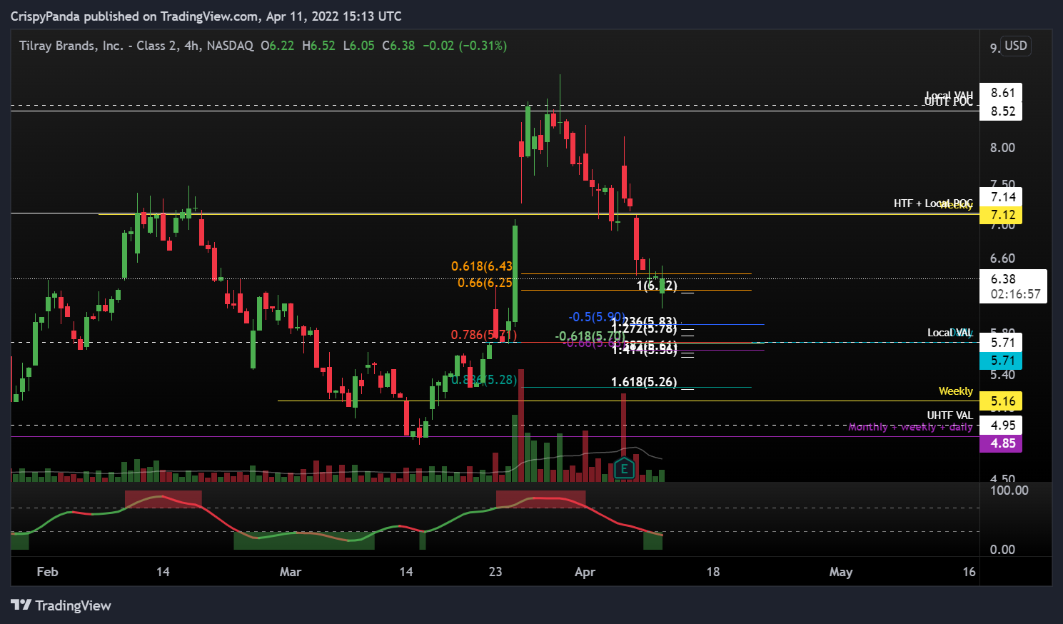Viewport: 1063px width, 624px height.
Task: Click the -0.618(5.70) green label
Action: [590, 336]
